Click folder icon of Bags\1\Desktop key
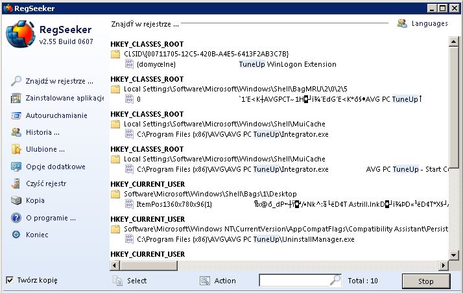The height and width of the screenshot is (293, 463). click(115, 194)
